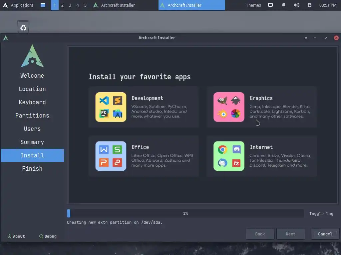Image resolution: width=341 pixels, height=255 pixels.
Task: Click the WPS Spreadsheets icon in Office card
Action: point(118,150)
